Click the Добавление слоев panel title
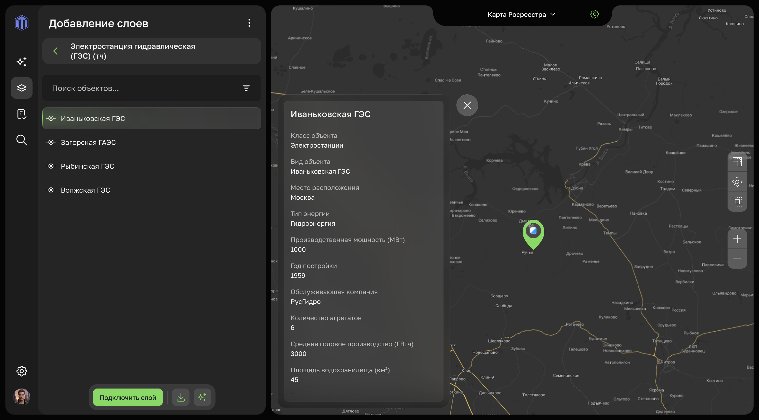This screenshot has height=420, width=759. pos(98,23)
